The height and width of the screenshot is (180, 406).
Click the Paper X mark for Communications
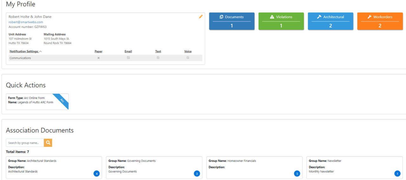click(98, 58)
